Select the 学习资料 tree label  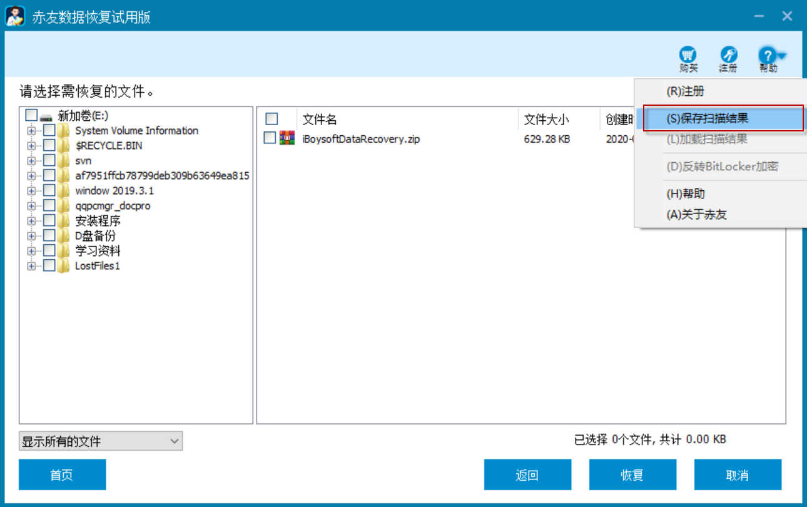click(x=98, y=251)
